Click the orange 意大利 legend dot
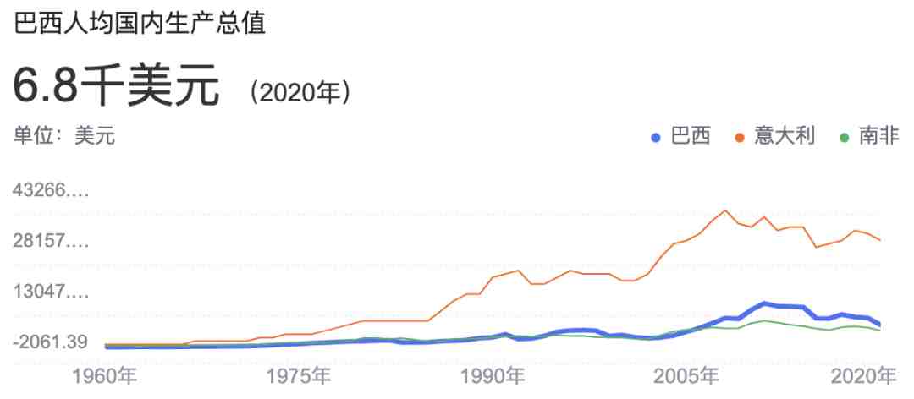Image resolution: width=914 pixels, height=399 pixels. [x=739, y=137]
